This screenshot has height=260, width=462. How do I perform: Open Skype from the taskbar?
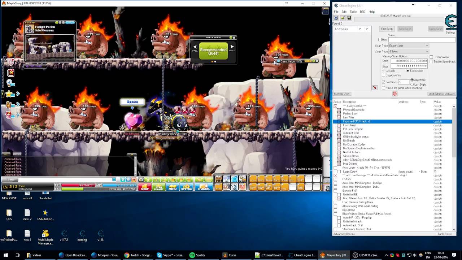point(170,255)
